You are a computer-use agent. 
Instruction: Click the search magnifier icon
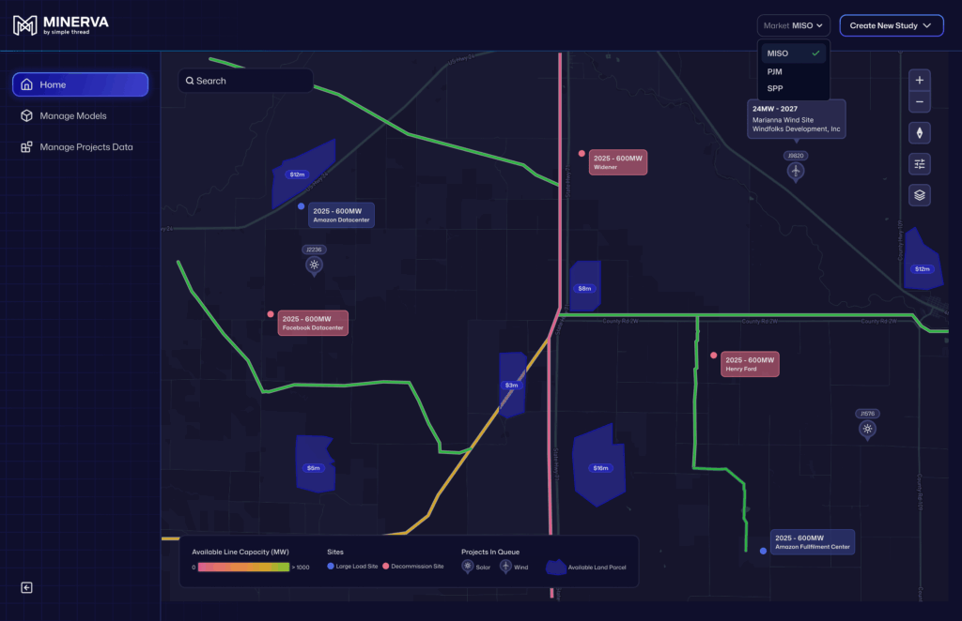[190, 81]
